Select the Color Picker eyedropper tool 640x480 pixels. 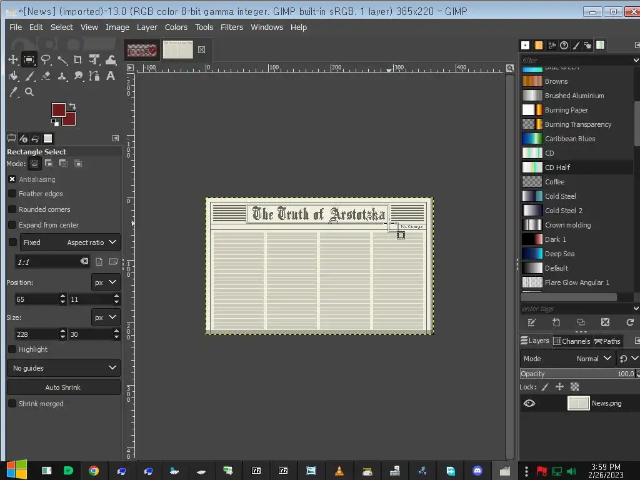14,92
